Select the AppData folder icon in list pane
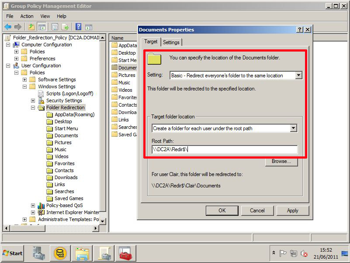The height and width of the screenshot is (263, 350). pyautogui.click(x=114, y=45)
